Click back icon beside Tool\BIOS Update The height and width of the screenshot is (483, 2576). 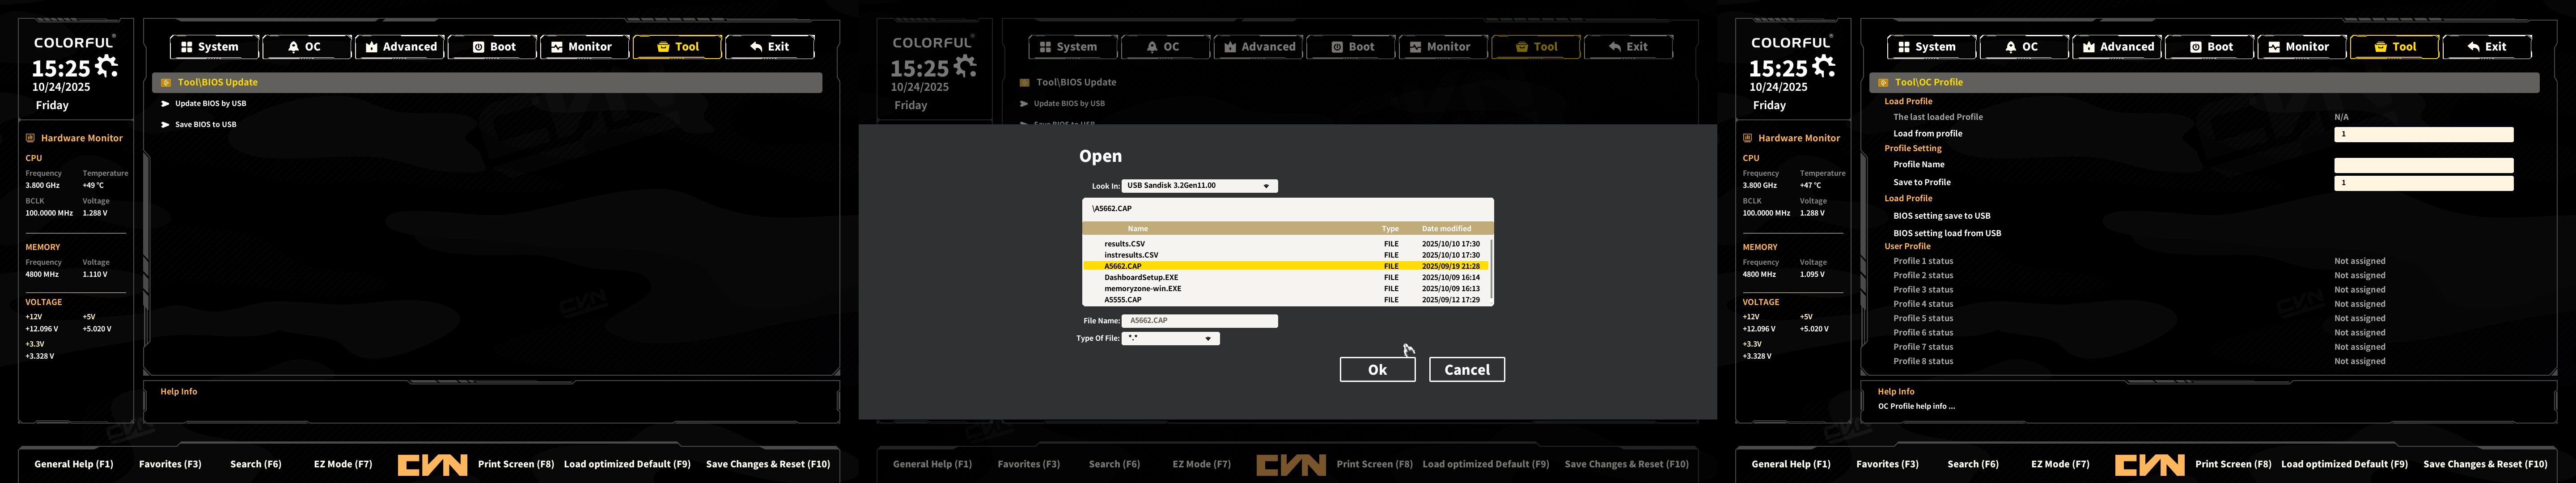tap(166, 83)
